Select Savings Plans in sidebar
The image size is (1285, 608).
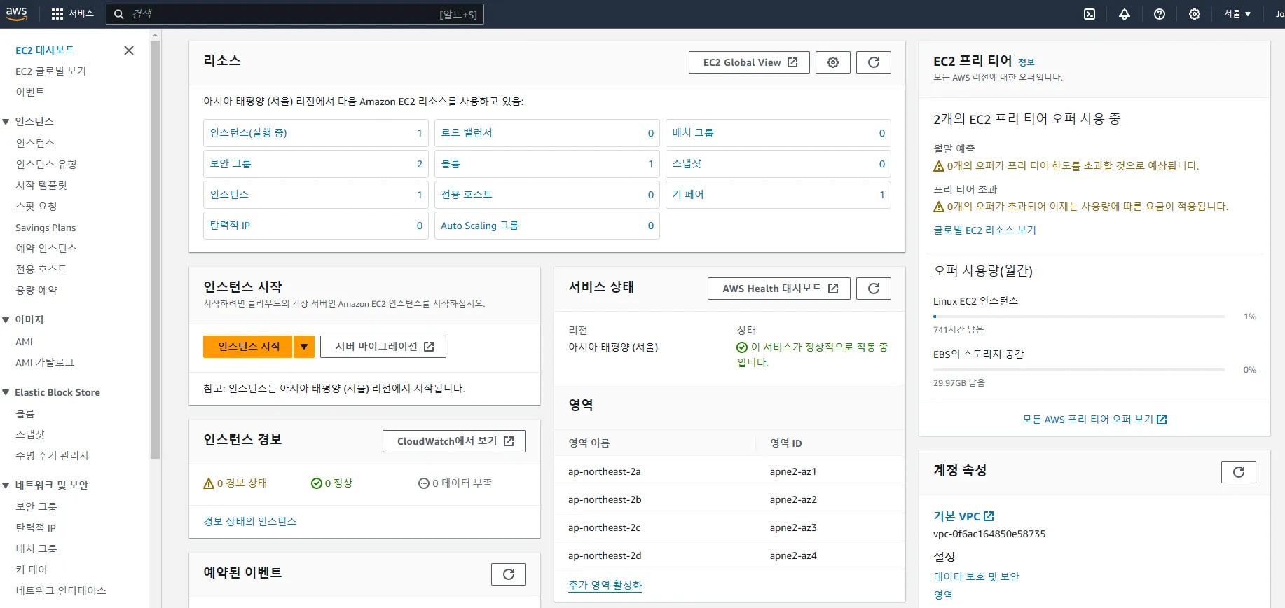[x=46, y=228]
